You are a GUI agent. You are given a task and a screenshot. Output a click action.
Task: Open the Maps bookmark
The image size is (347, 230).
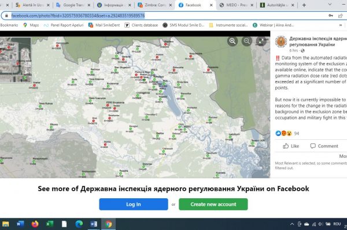click(x=31, y=25)
